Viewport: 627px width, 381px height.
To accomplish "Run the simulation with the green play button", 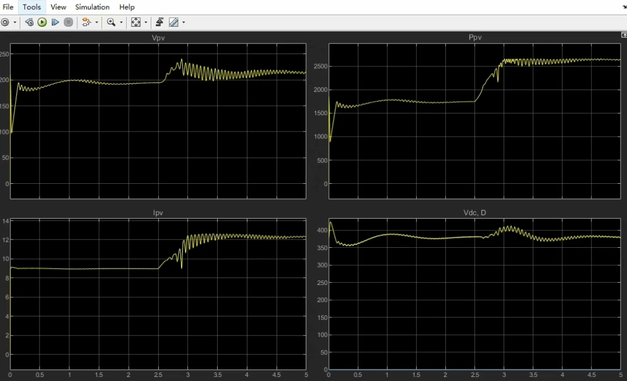I will click(x=42, y=22).
